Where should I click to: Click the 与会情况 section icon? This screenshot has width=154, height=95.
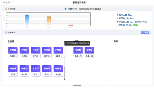(x=6, y=33)
